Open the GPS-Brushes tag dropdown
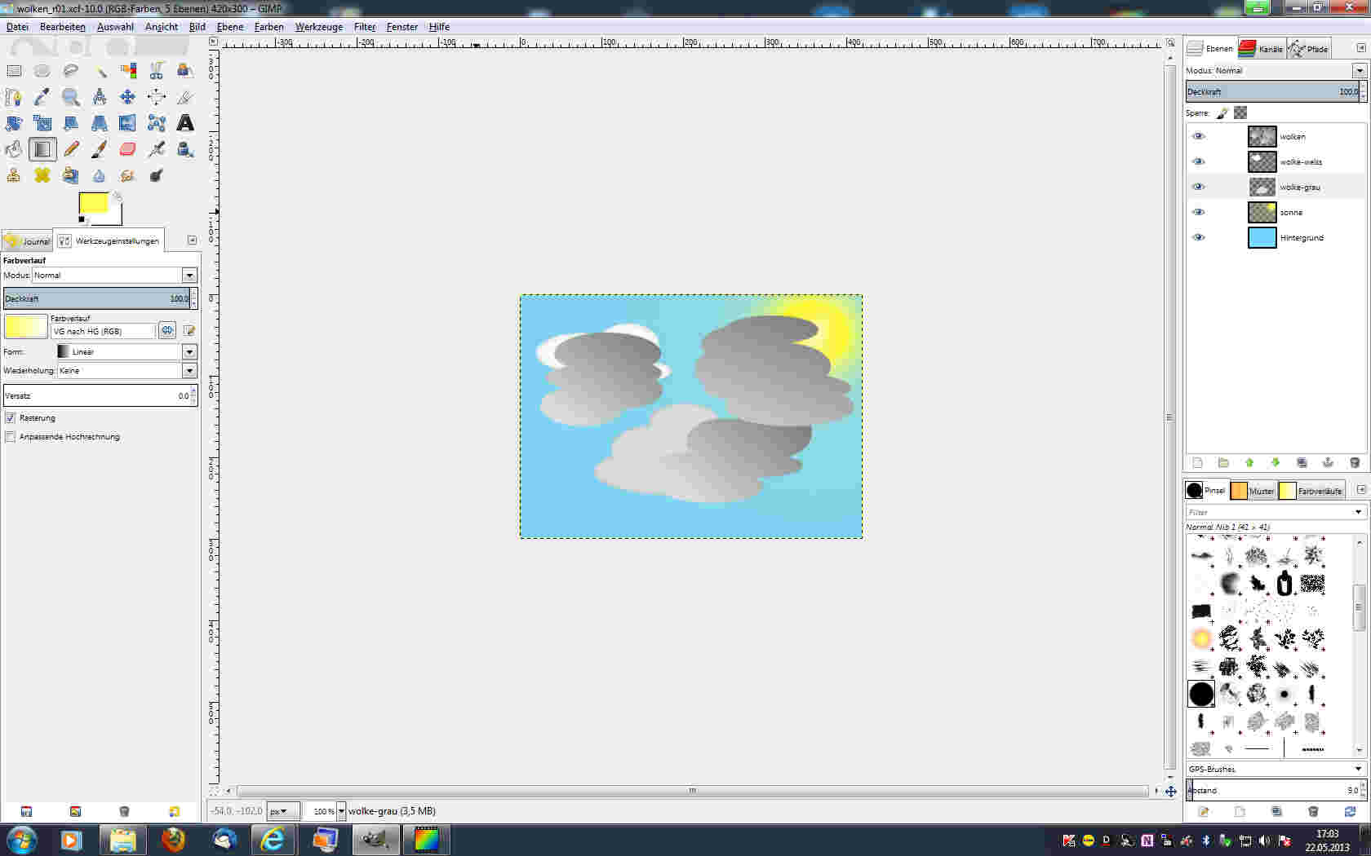 tap(1359, 769)
